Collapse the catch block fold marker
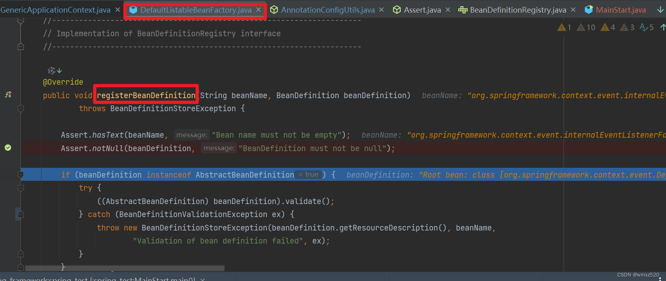 click(21, 215)
